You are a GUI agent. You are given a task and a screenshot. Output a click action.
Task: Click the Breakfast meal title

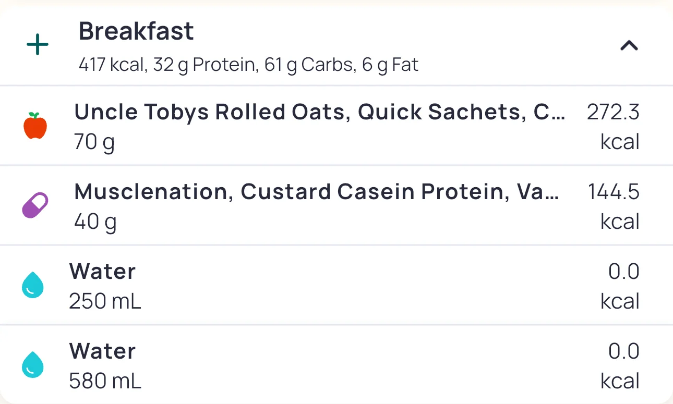coord(136,31)
